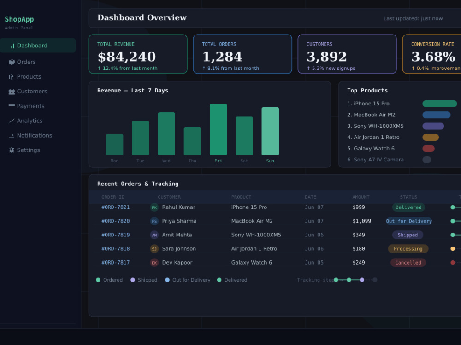The image size is (461, 345).
Task: Open the Settings label in the sidebar
Action: click(x=28, y=150)
